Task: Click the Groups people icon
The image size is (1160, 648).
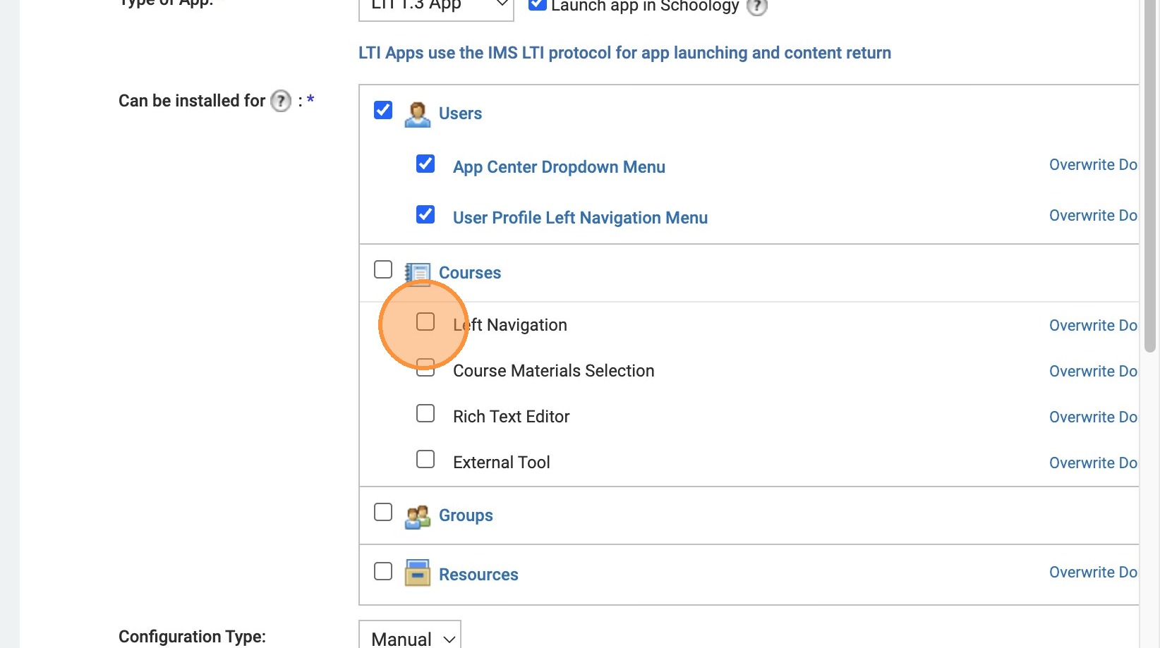Action: (x=417, y=516)
